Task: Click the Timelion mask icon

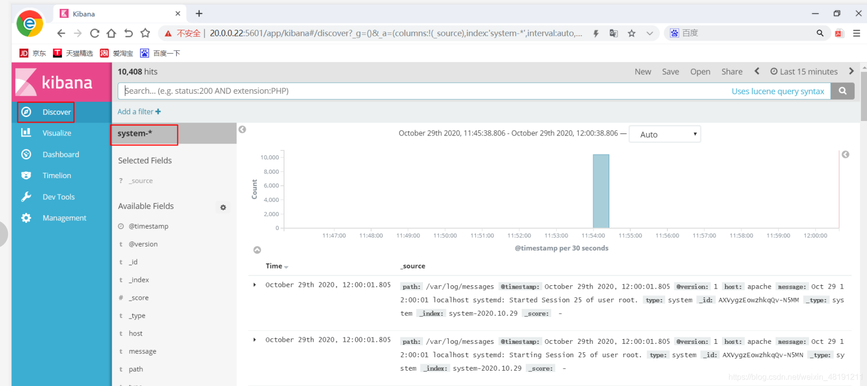Action: [26, 176]
